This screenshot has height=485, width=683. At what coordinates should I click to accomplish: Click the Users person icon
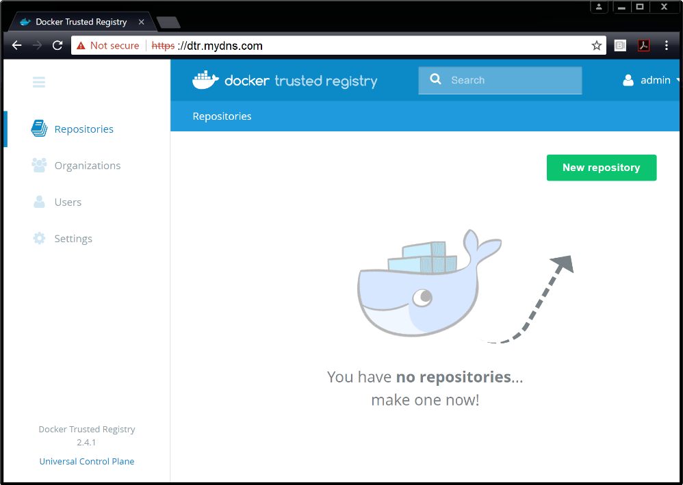tap(39, 202)
